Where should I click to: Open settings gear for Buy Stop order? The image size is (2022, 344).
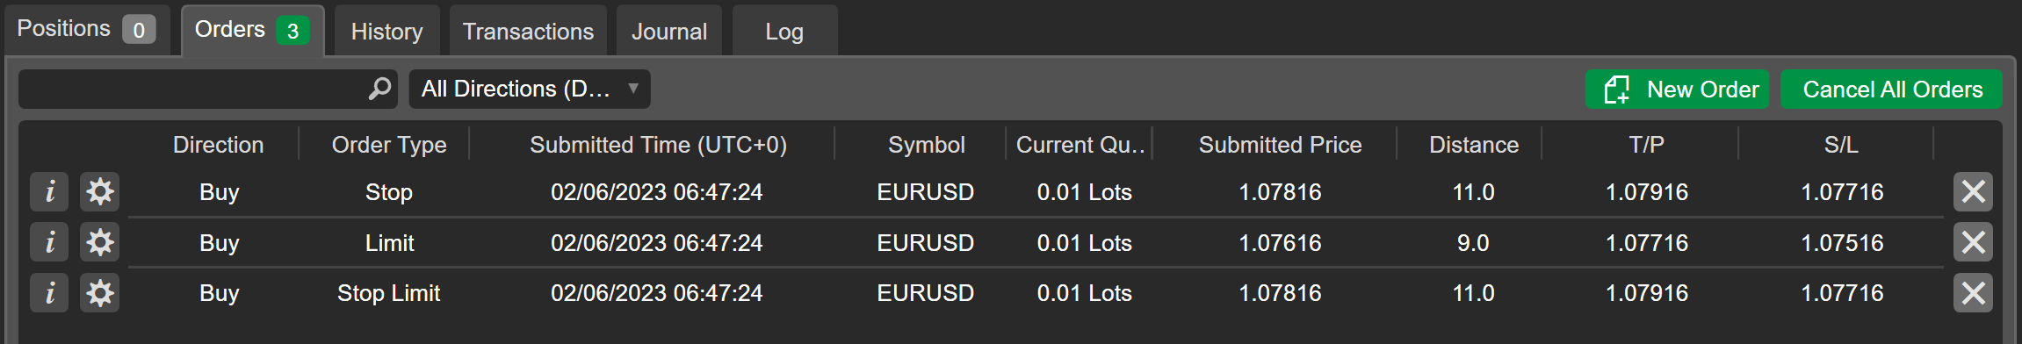(100, 191)
